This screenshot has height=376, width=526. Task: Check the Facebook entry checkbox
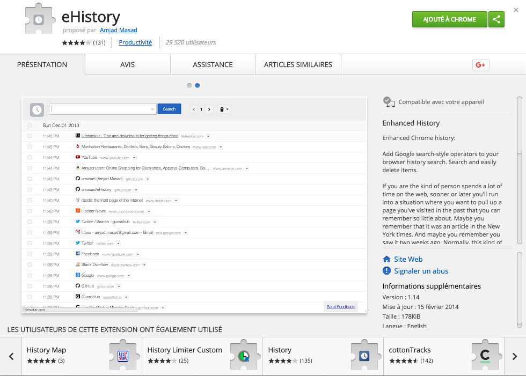click(30, 254)
